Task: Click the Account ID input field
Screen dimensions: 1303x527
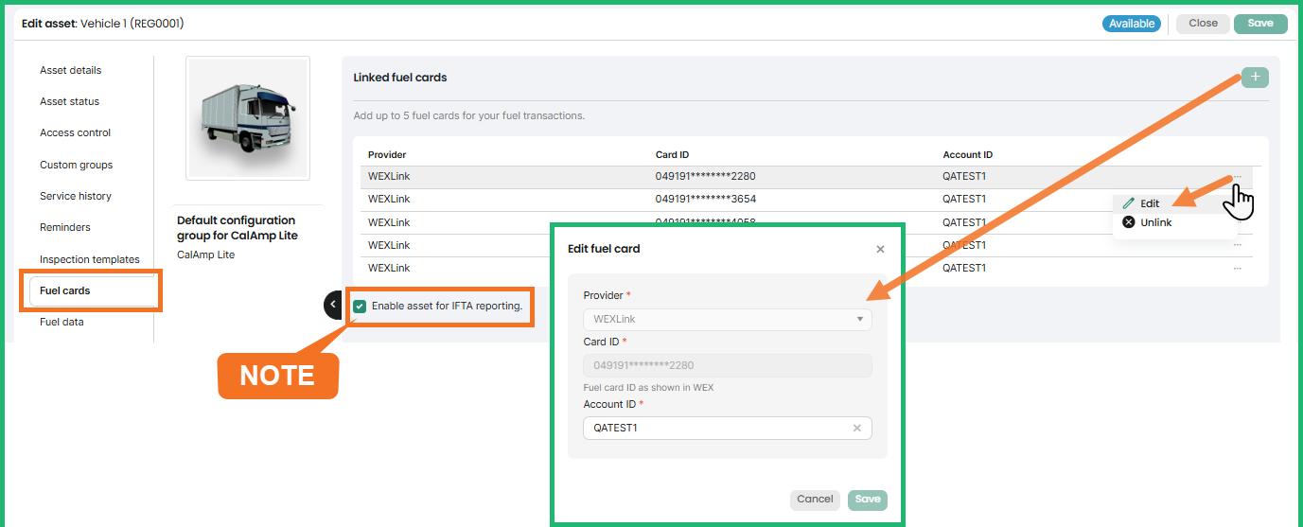Action: [x=714, y=429]
